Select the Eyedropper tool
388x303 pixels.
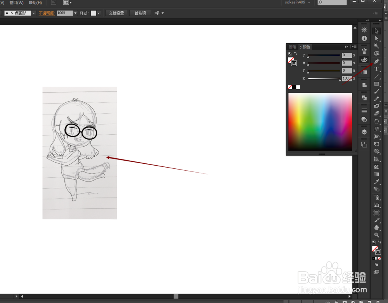tap(376, 182)
